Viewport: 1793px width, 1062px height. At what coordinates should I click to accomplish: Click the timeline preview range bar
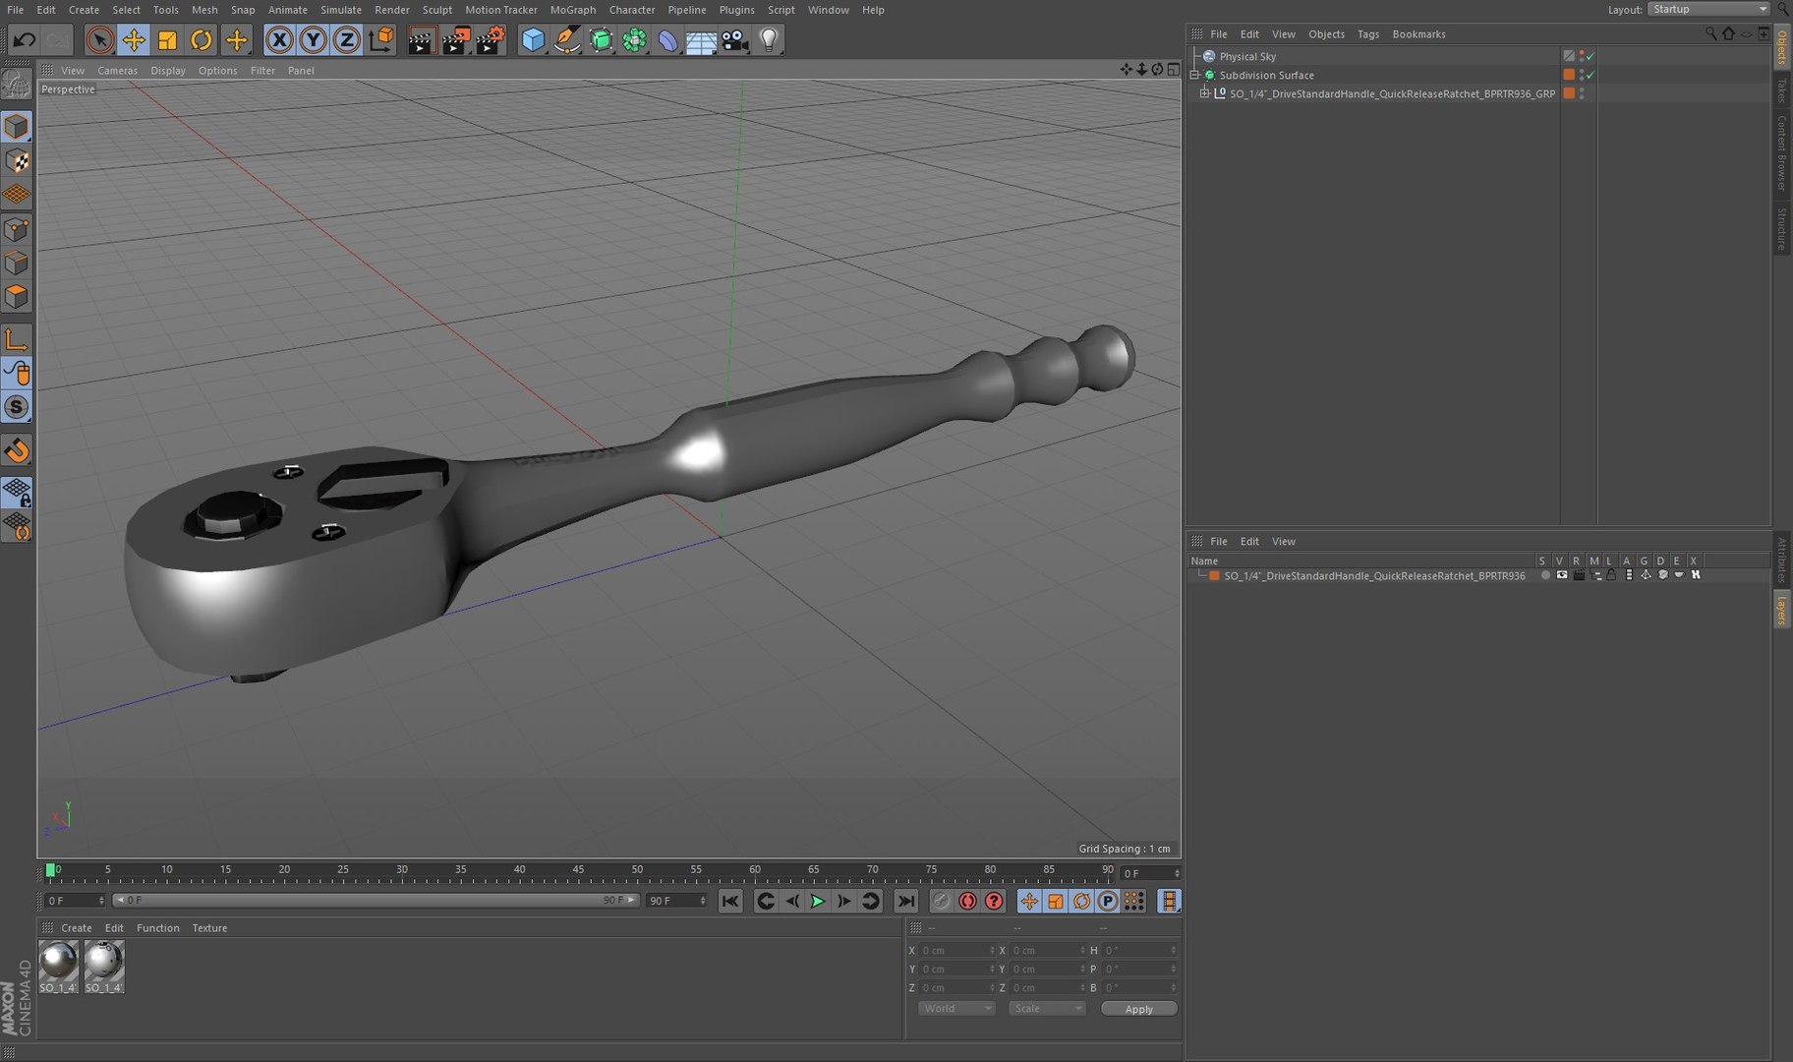pos(376,901)
